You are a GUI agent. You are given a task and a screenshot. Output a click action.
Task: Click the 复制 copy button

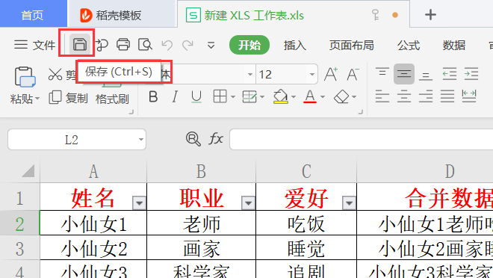(68, 98)
